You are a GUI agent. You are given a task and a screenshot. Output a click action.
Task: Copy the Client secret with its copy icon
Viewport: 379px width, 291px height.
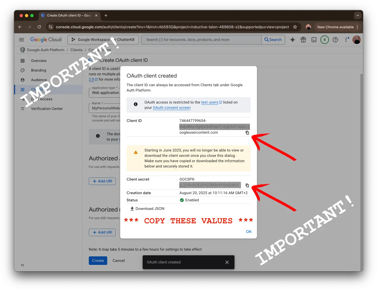pos(247,185)
